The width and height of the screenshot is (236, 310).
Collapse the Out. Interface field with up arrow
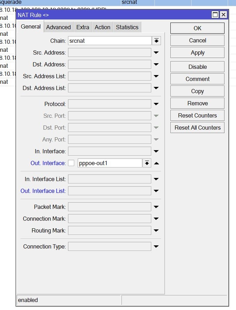(x=157, y=163)
